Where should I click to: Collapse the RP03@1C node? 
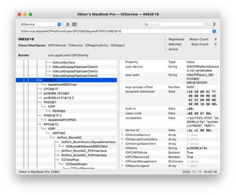coord(40,124)
